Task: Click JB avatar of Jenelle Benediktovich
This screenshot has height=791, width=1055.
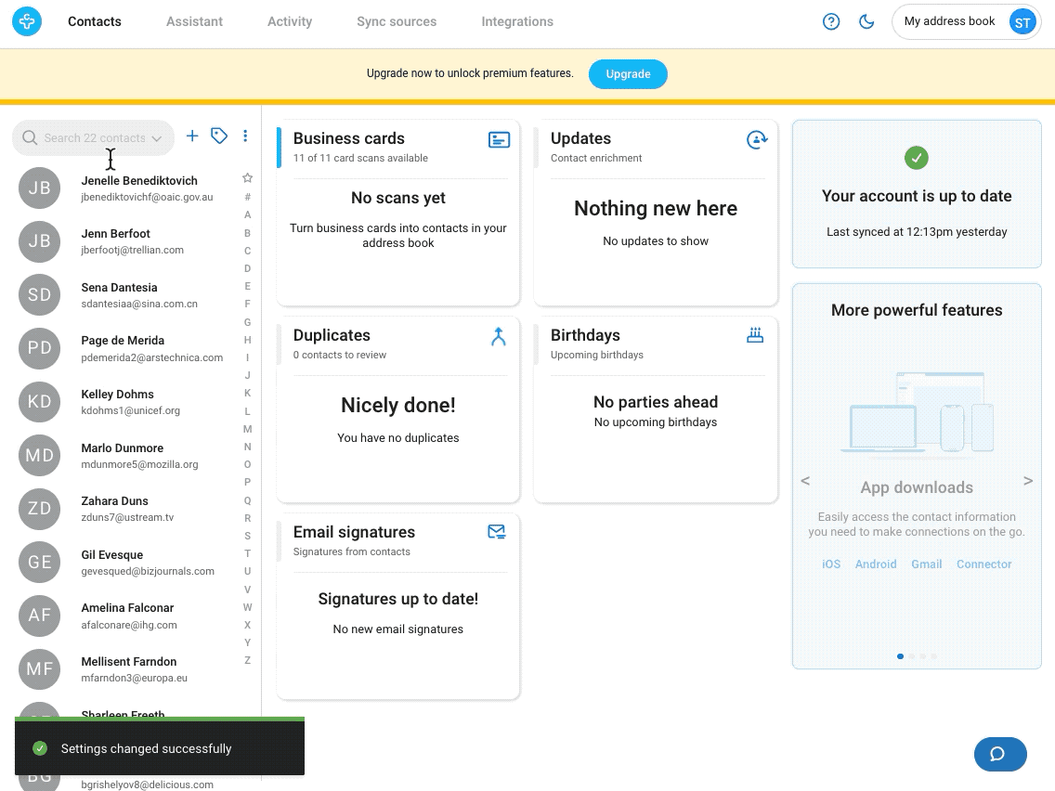Action: point(39,188)
